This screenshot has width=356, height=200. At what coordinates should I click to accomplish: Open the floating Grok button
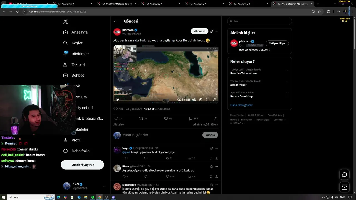tap(344, 174)
